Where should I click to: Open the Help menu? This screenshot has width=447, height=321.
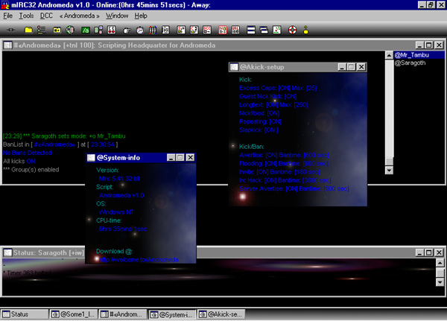[141, 16]
